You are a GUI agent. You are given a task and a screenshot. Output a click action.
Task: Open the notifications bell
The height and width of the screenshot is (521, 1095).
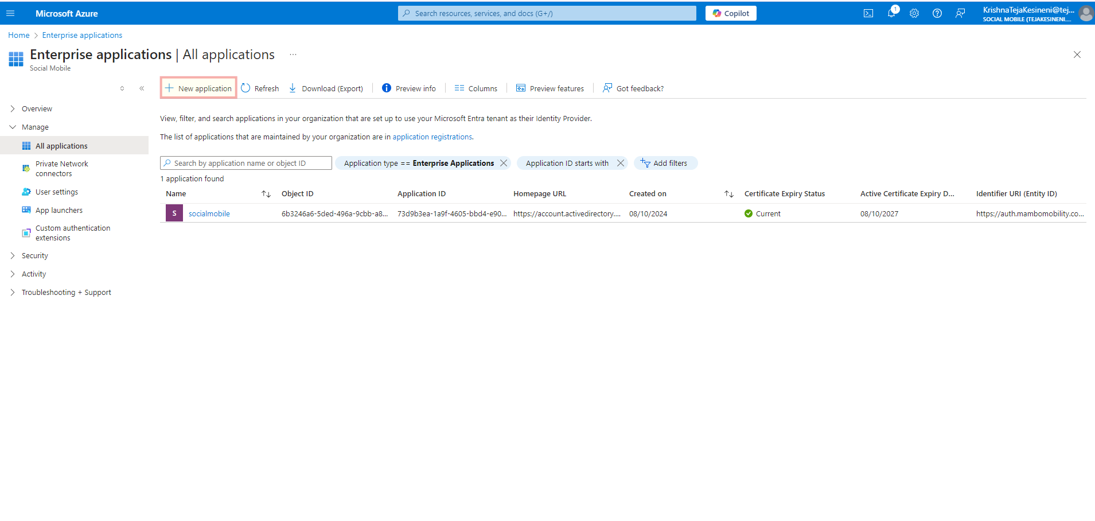[891, 13]
